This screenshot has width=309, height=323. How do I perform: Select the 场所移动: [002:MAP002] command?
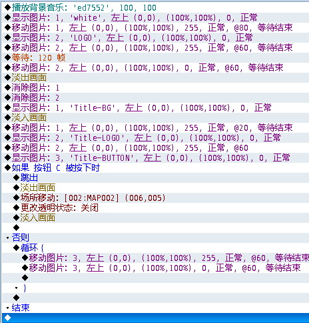155,198
